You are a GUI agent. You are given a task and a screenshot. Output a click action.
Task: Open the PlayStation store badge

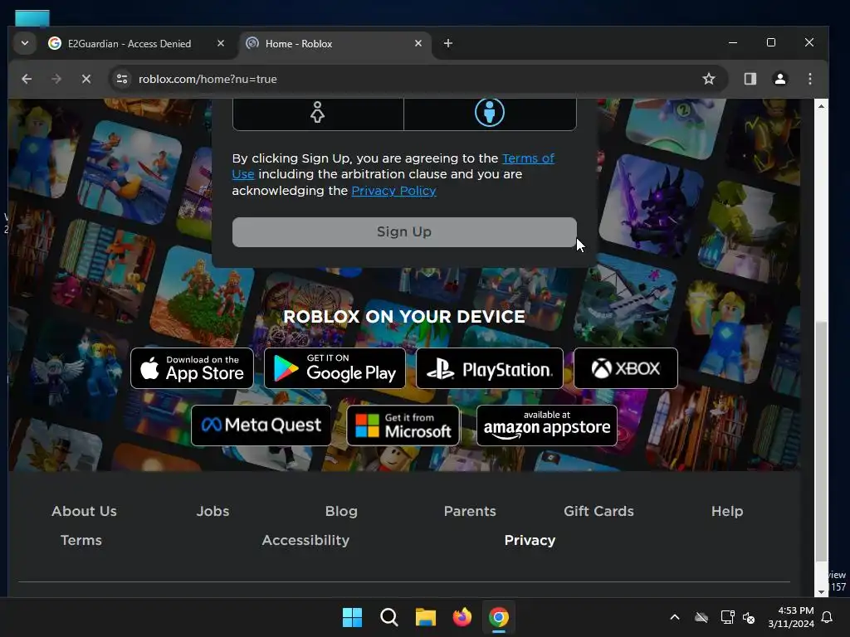[490, 368]
